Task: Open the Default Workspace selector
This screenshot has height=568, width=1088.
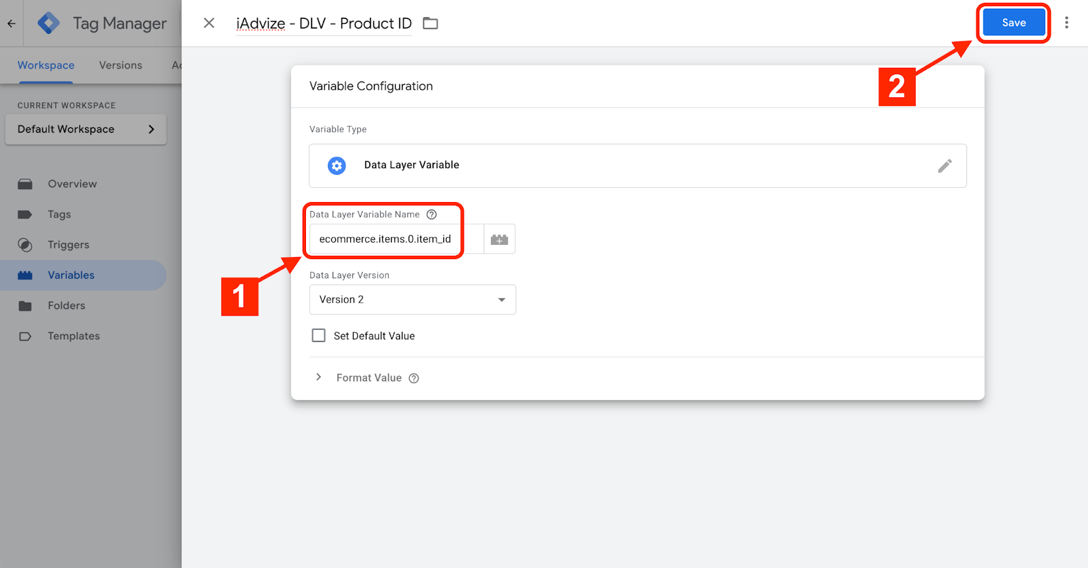Action: [x=86, y=129]
